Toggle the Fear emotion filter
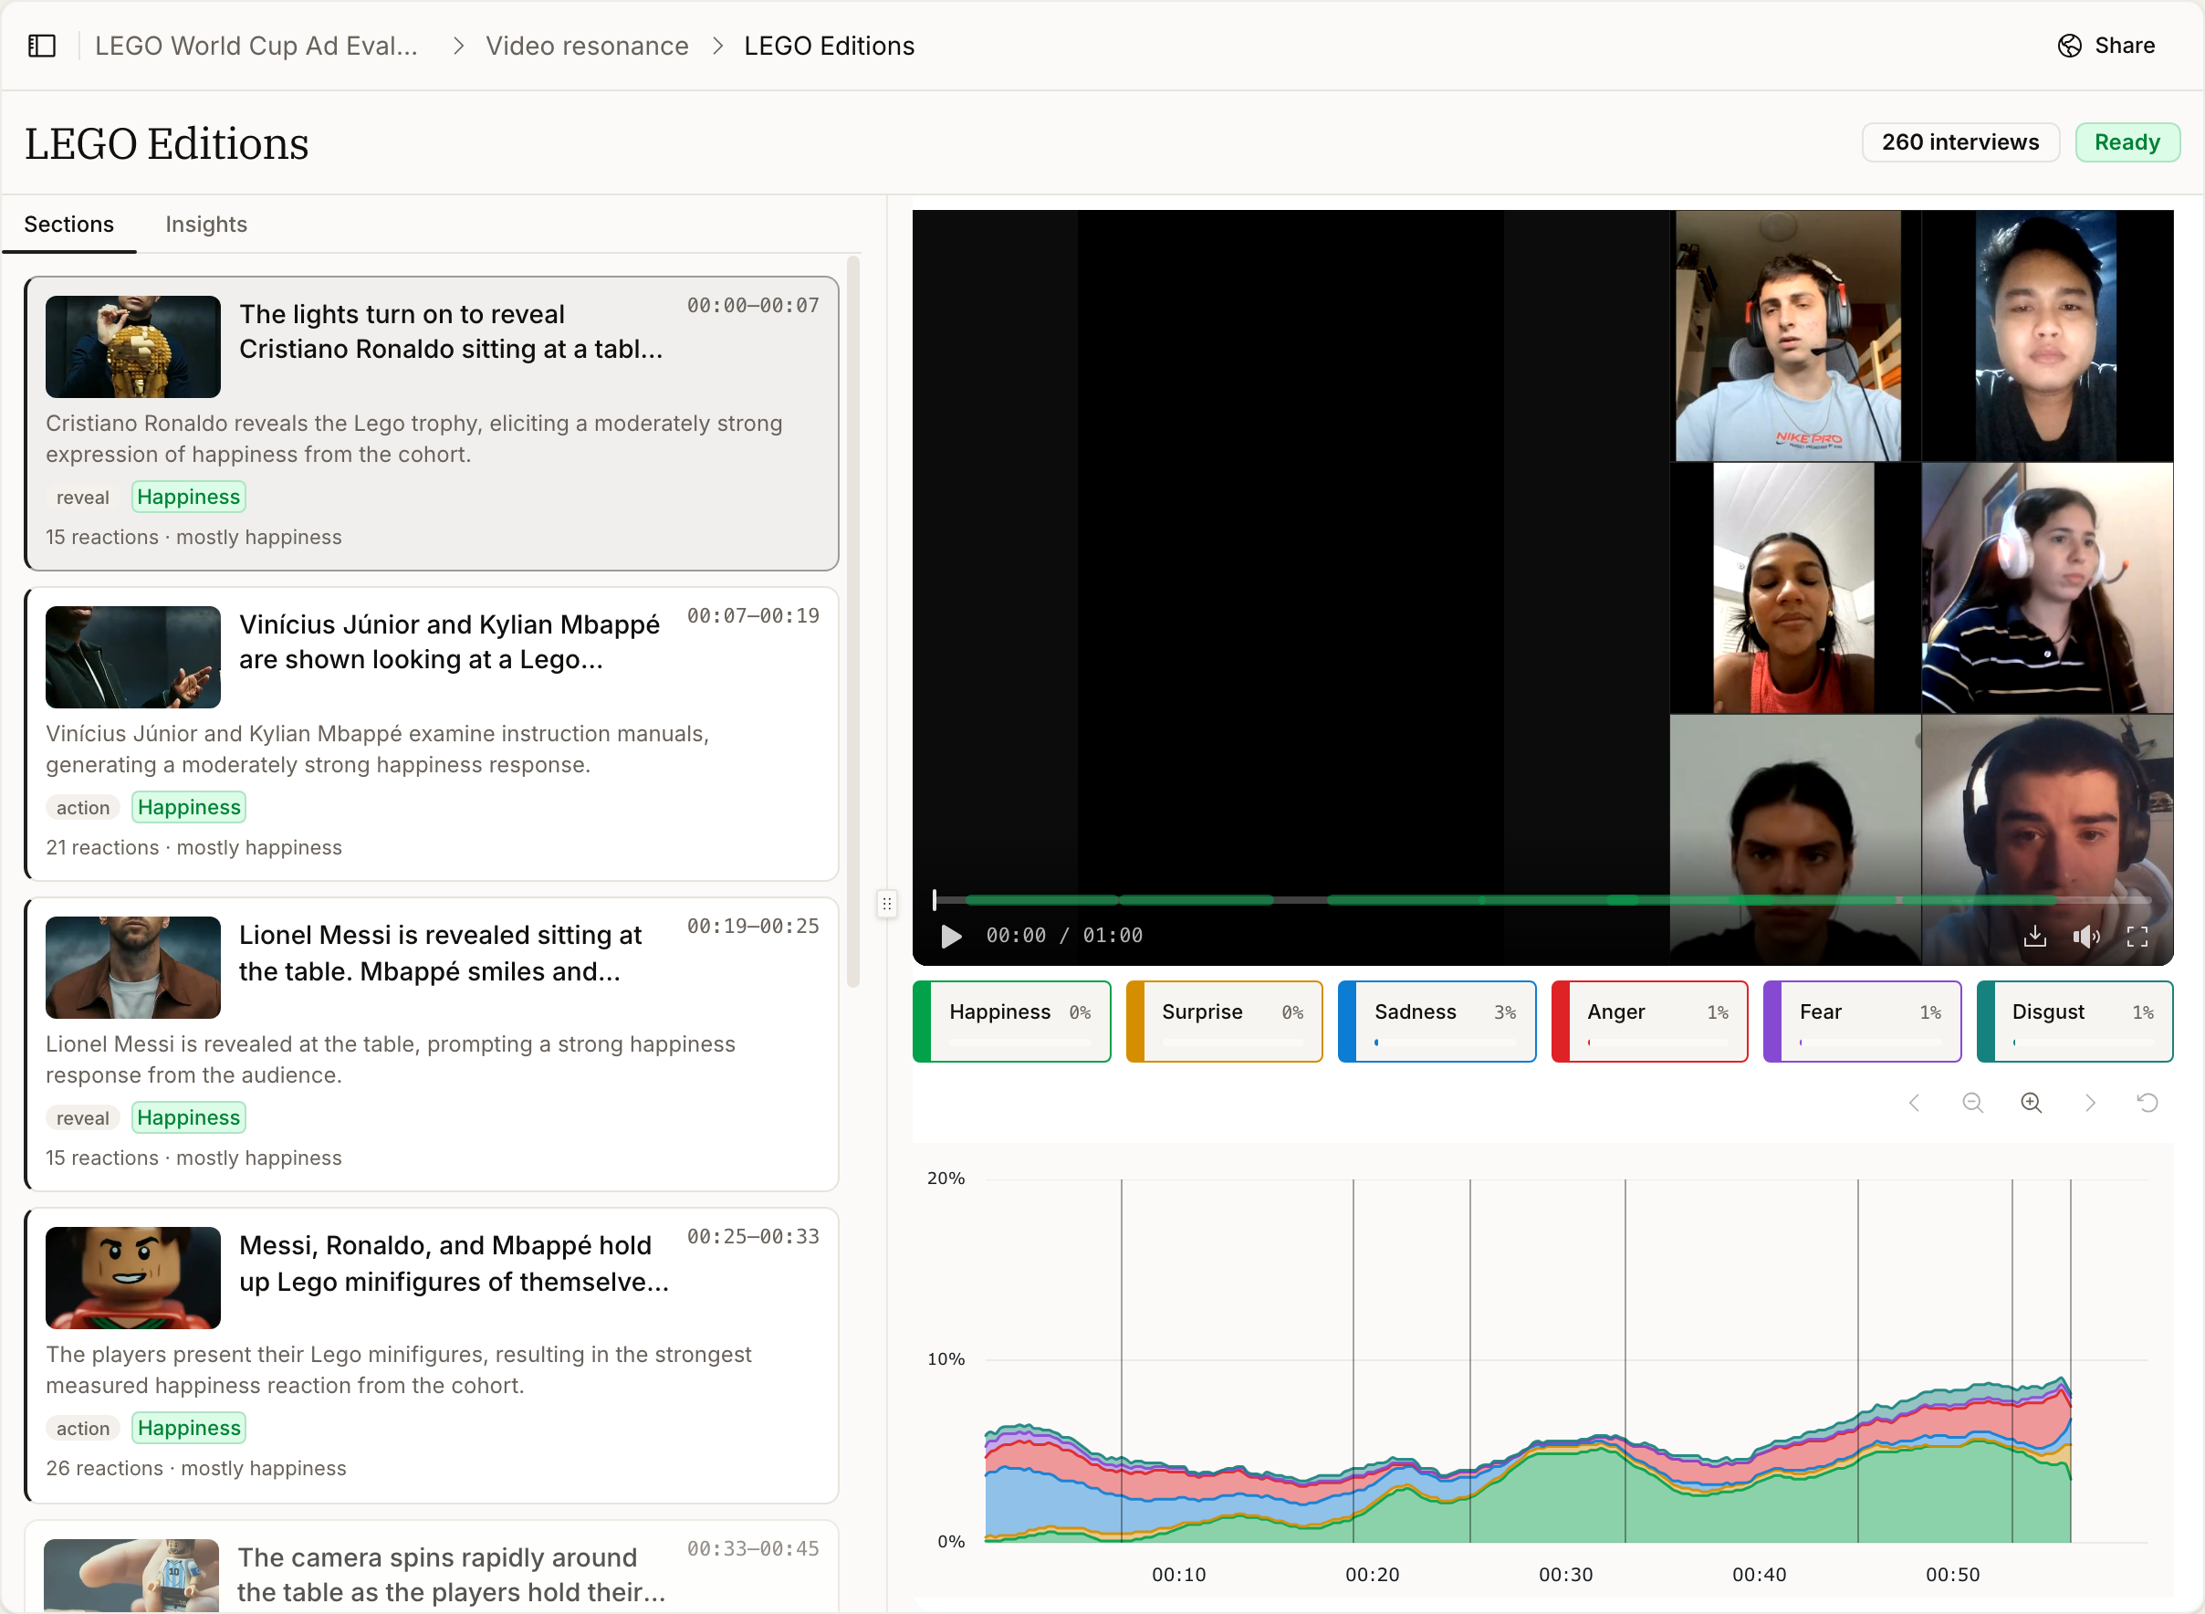 coord(1862,1021)
